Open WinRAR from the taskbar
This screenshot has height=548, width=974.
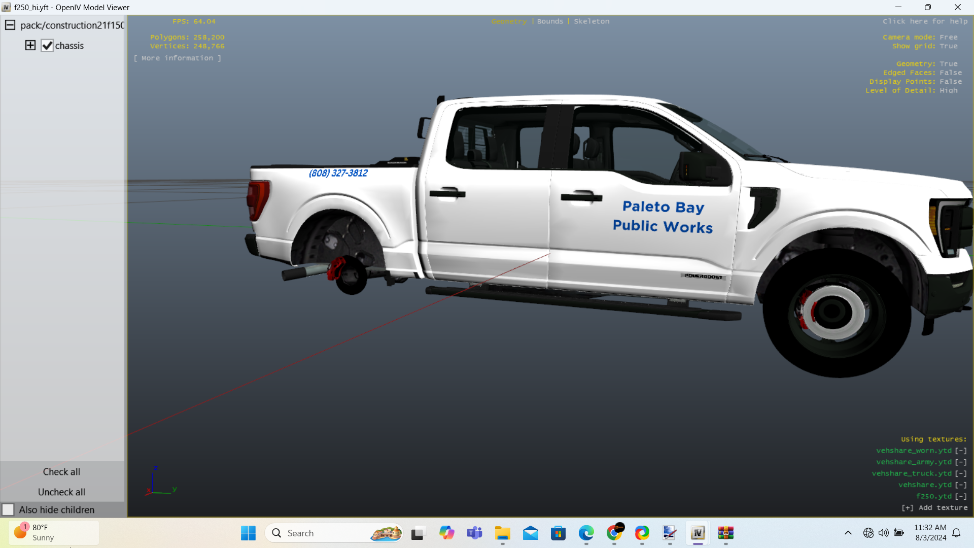point(725,533)
